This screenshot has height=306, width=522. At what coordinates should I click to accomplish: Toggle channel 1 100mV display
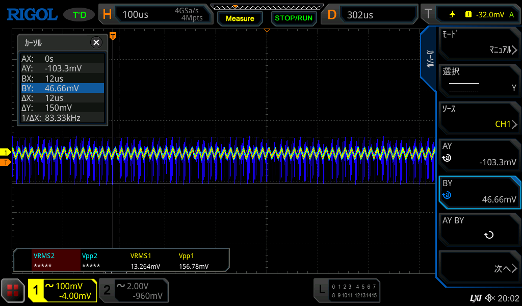coord(62,291)
